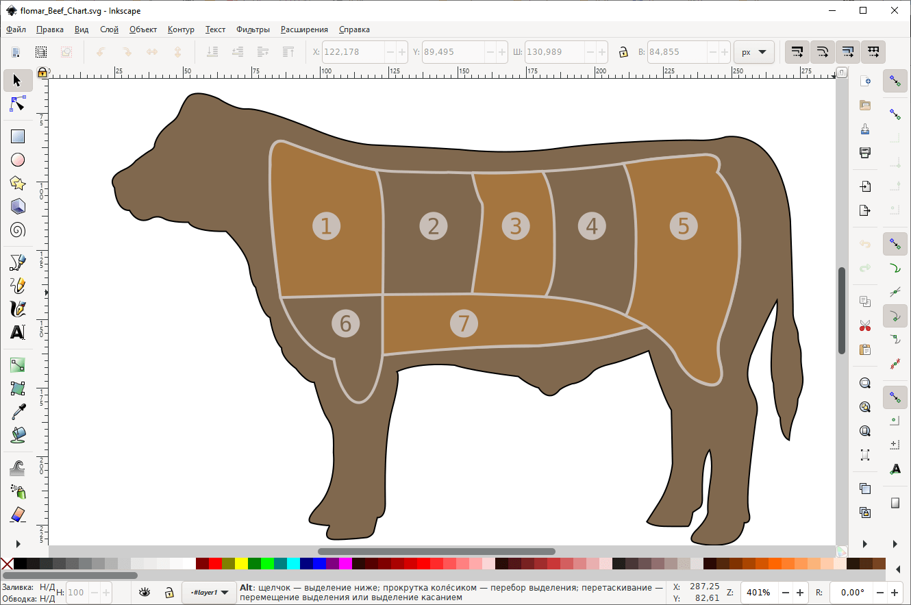This screenshot has width=911, height=605.
Task: Select the Rectangle tool
Action: pos(18,136)
